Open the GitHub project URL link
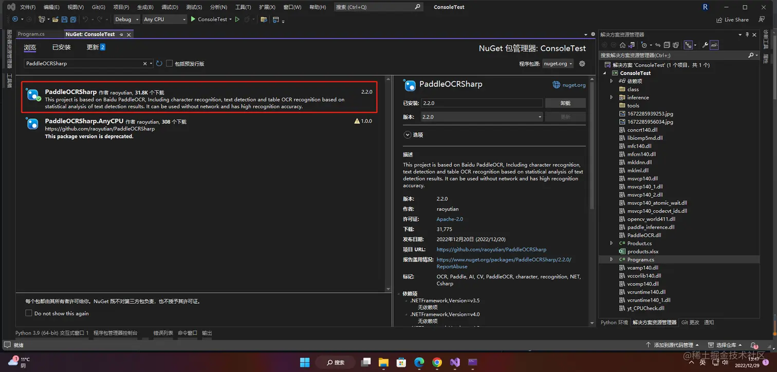Screen dimensions: 777x372 (x=491, y=249)
